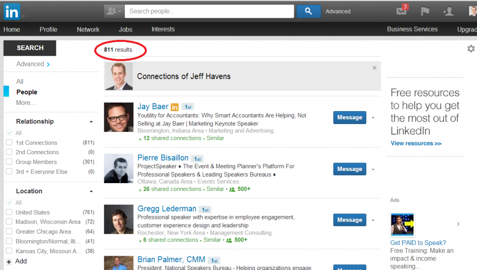Click the blue search magnifier button

click(308, 11)
